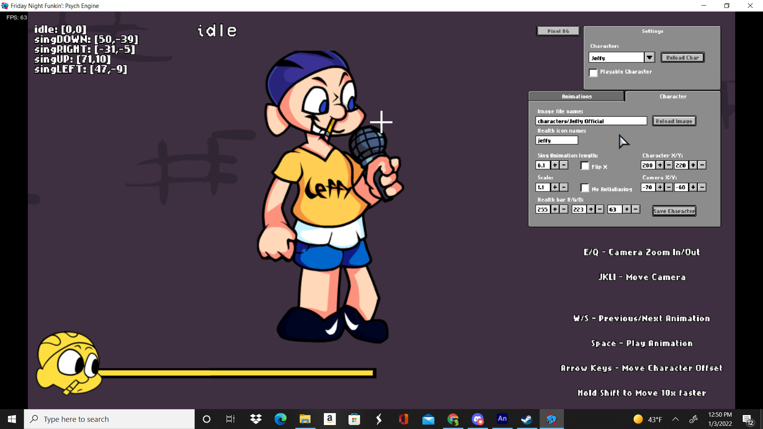763x429 pixels.
Task: Select the Character tab
Action: click(673, 97)
